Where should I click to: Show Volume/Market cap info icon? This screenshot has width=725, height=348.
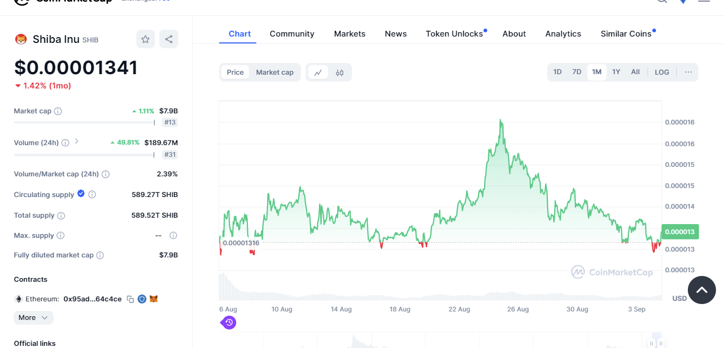click(106, 174)
